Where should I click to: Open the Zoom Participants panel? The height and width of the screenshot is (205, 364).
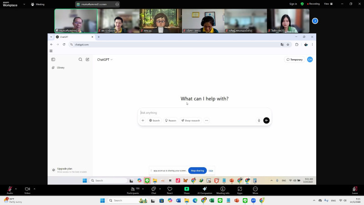(133, 190)
